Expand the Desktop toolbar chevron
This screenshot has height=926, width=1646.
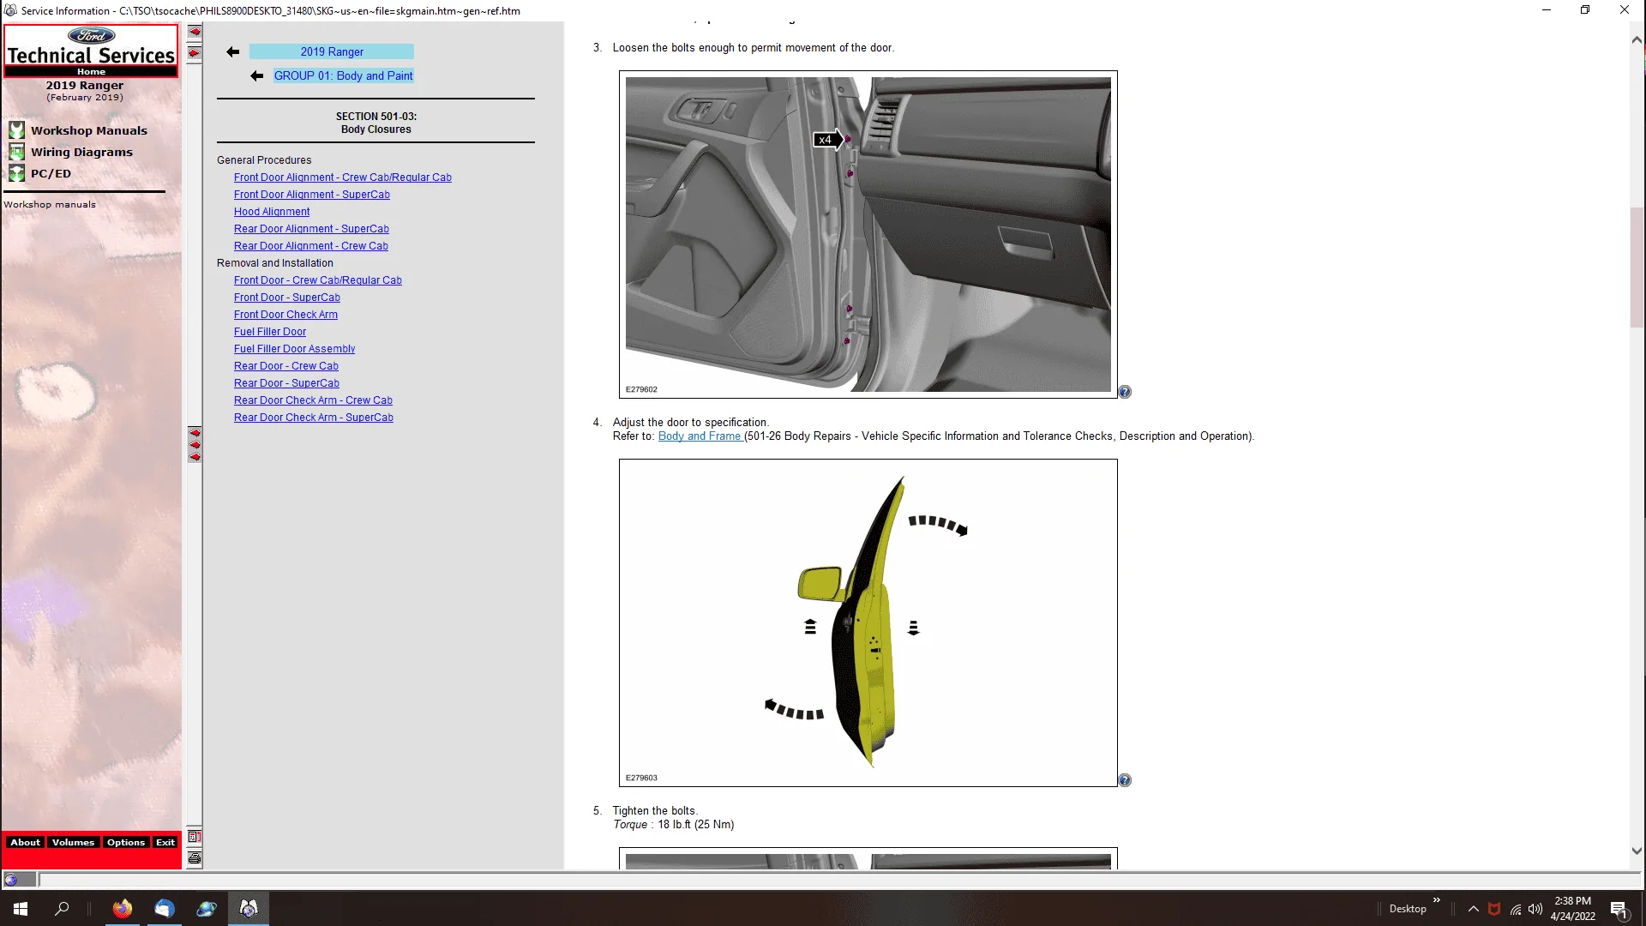(1437, 900)
